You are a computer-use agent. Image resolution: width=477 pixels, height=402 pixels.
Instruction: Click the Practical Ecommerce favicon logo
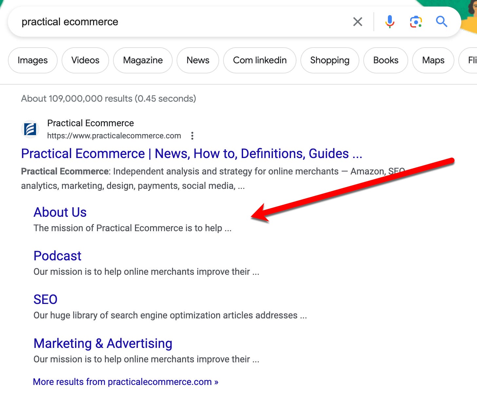[30, 129]
